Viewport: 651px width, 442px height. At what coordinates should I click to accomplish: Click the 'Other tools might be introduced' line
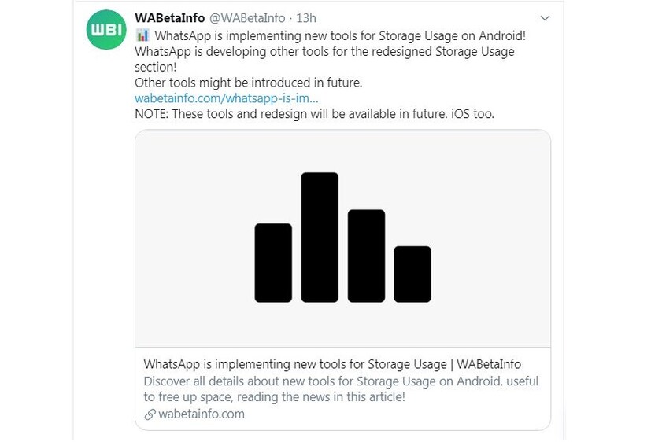pos(248,83)
